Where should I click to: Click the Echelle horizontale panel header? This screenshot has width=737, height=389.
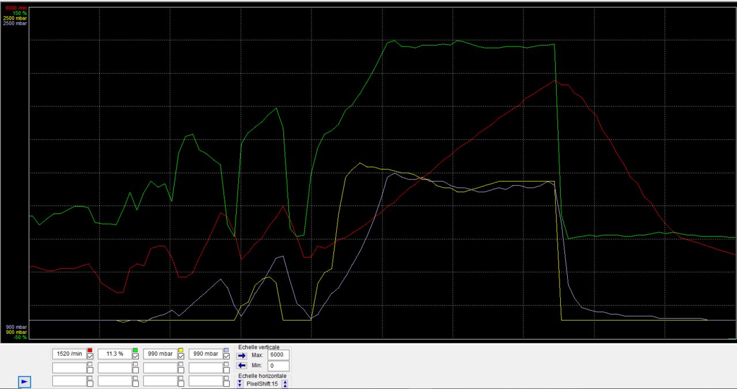point(262,375)
